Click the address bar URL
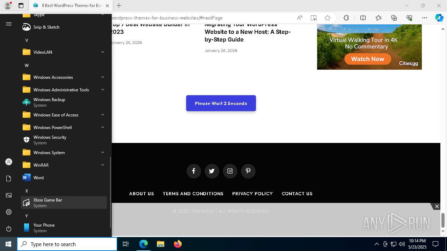This screenshot has width=447, height=251. tap(167, 18)
